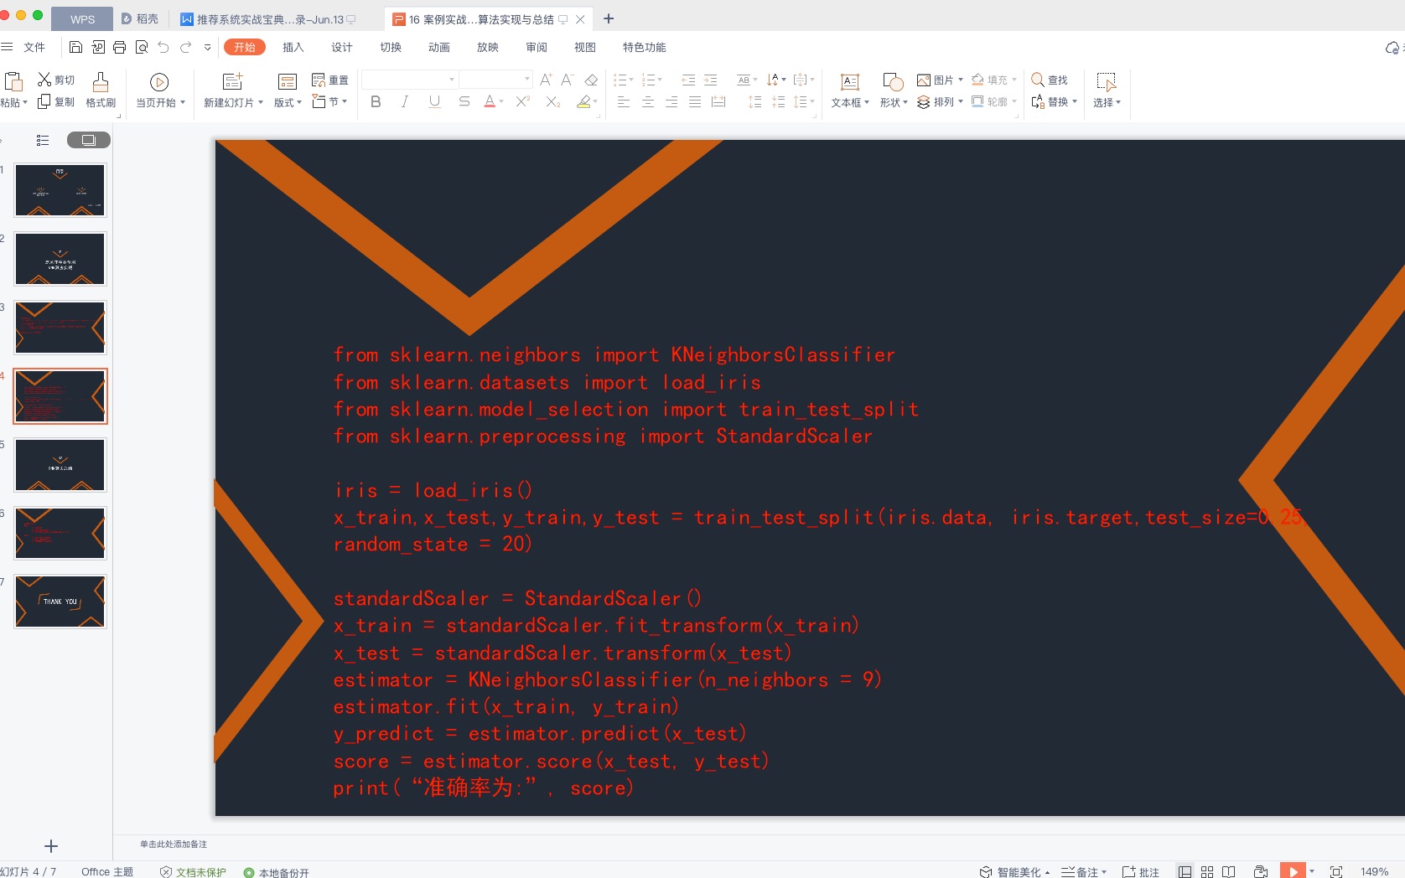Click the Shapes (形状) icon
This screenshot has width=1405, height=878.
click(x=893, y=81)
